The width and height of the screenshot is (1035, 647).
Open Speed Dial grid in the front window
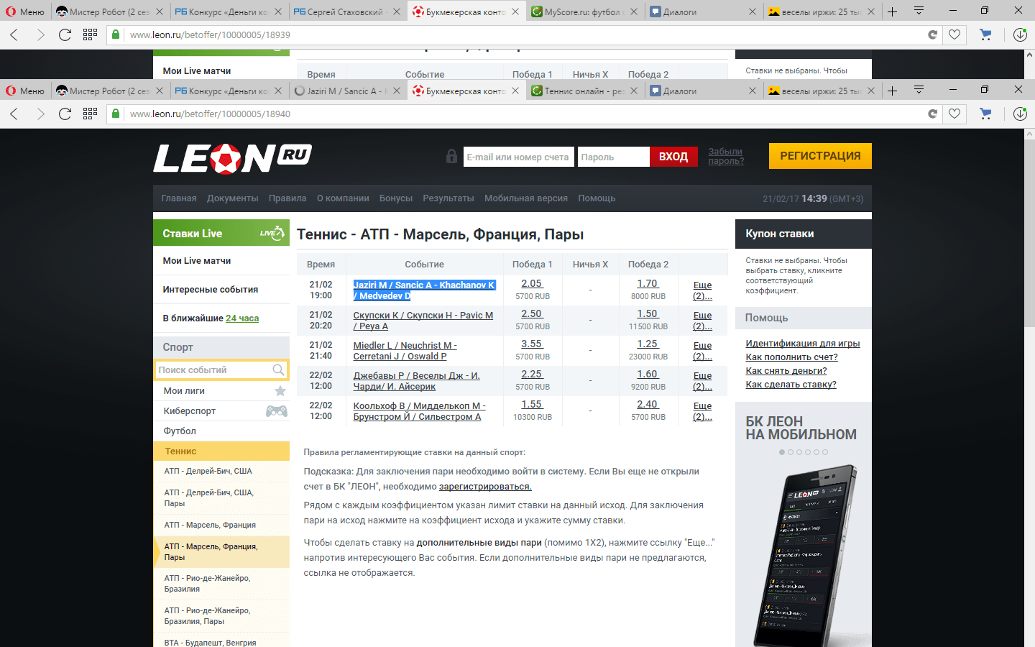point(90,114)
